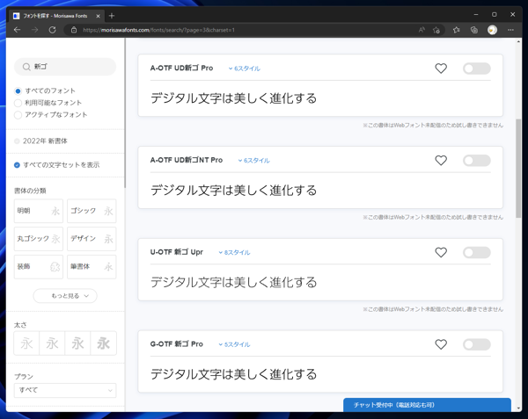Toggle the 2022年 新書体 filter

(x=17, y=141)
